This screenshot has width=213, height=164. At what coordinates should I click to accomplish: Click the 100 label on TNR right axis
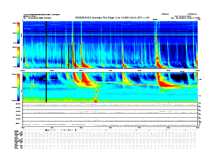(200, 79)
